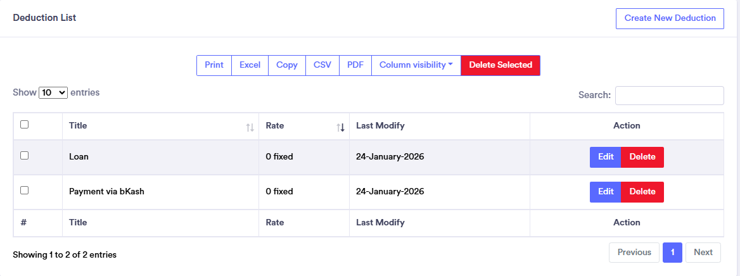Toggle the select-all checkbox in header

(x=25, y=125)
